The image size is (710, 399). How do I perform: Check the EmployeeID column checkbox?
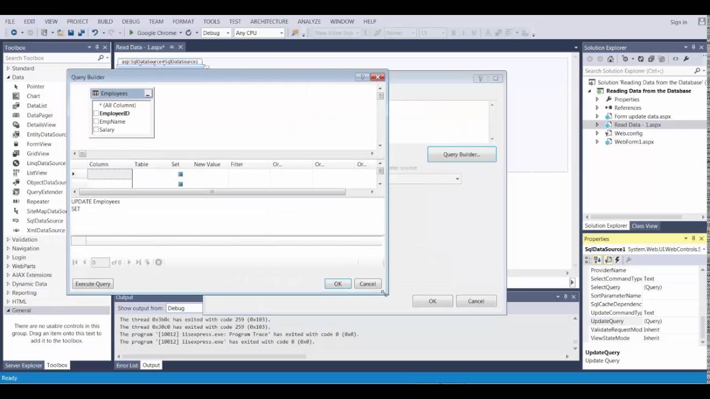pos(96,113)
